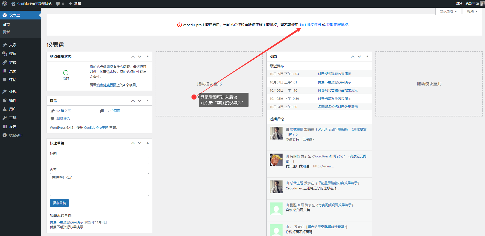The height and width of the screenshot is (236, 485).
Task: Click the 工具 wrench icon
Action: (x=5, y=118)
